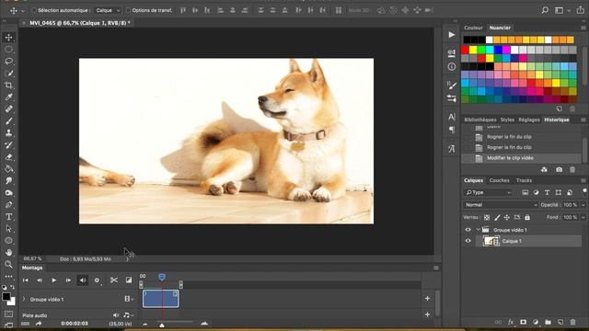Create new group folder icon in Calques
Viewport: 589px width, 331px height.
point(548,322)
